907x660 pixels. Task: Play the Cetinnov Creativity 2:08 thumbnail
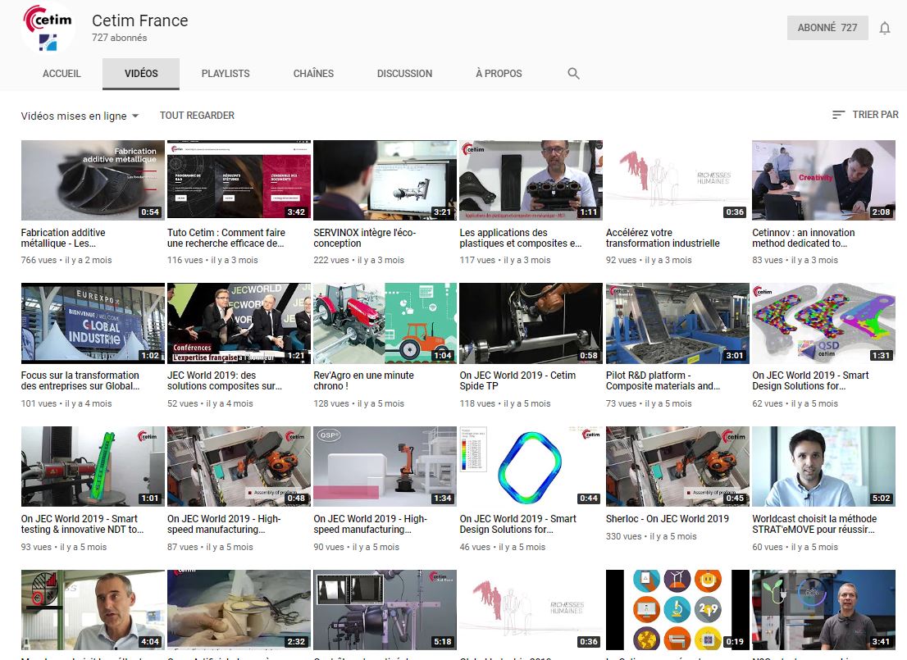coord(823,180)
